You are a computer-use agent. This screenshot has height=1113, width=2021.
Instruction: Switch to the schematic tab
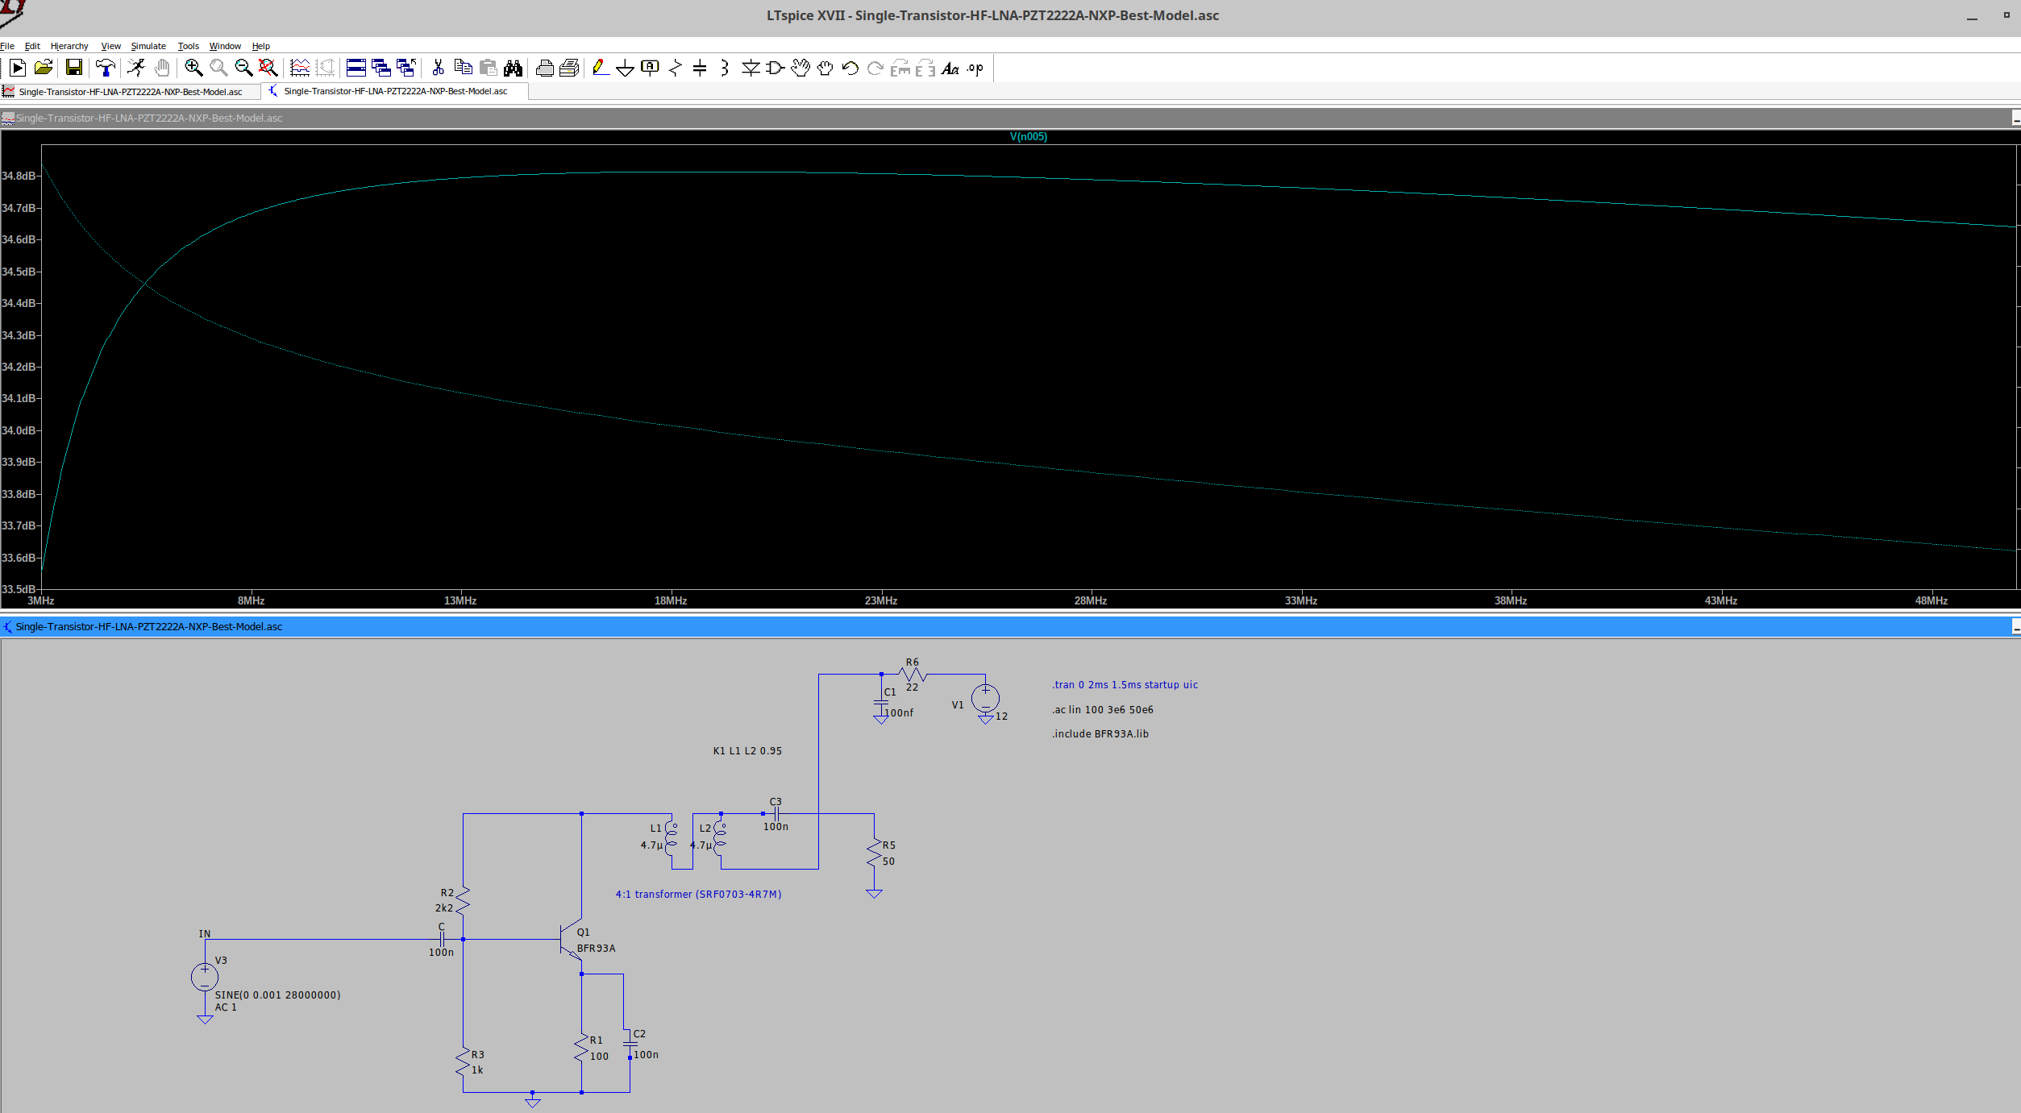394,91
